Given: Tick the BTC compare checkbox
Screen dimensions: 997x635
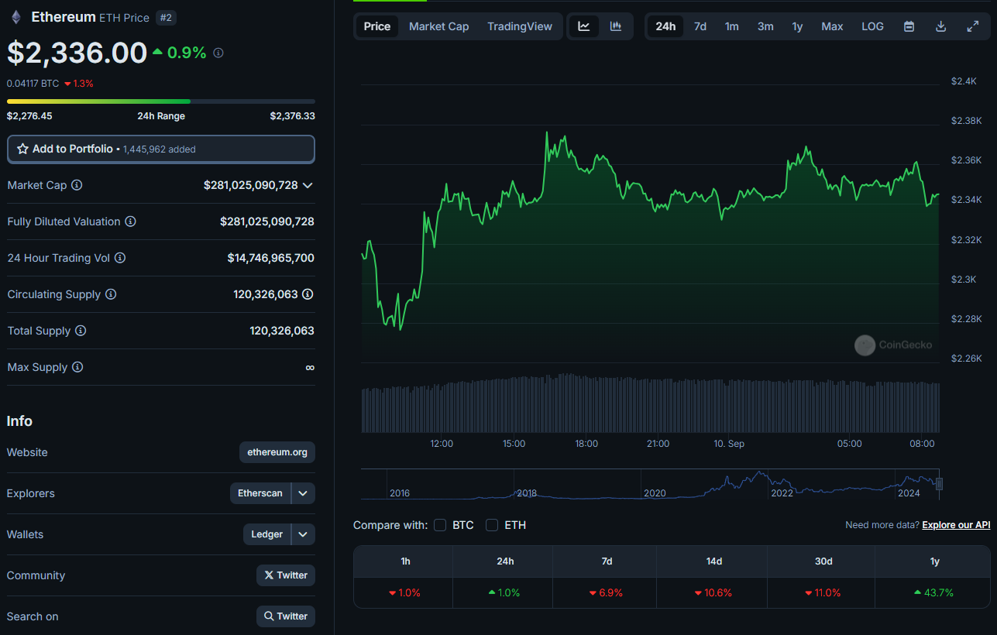Looking at the screenshot, I should 440,525.
